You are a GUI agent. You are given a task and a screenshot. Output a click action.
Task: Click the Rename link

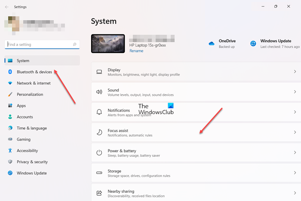tap(136, 51)
